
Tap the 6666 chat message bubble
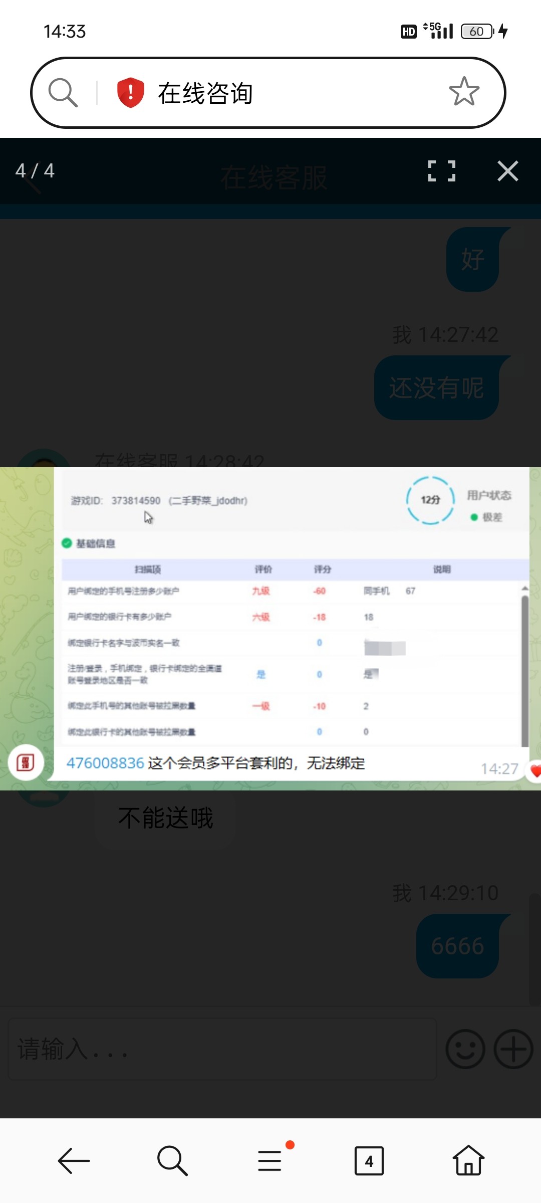[458, 946]
